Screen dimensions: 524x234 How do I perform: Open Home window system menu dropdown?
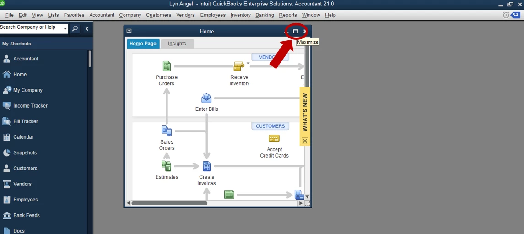coord(129,31)
